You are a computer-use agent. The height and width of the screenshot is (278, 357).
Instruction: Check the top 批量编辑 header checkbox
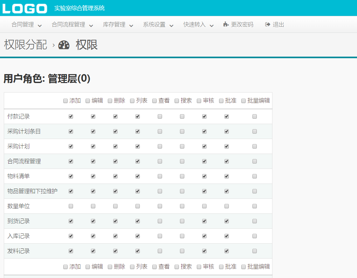[244, 101]
